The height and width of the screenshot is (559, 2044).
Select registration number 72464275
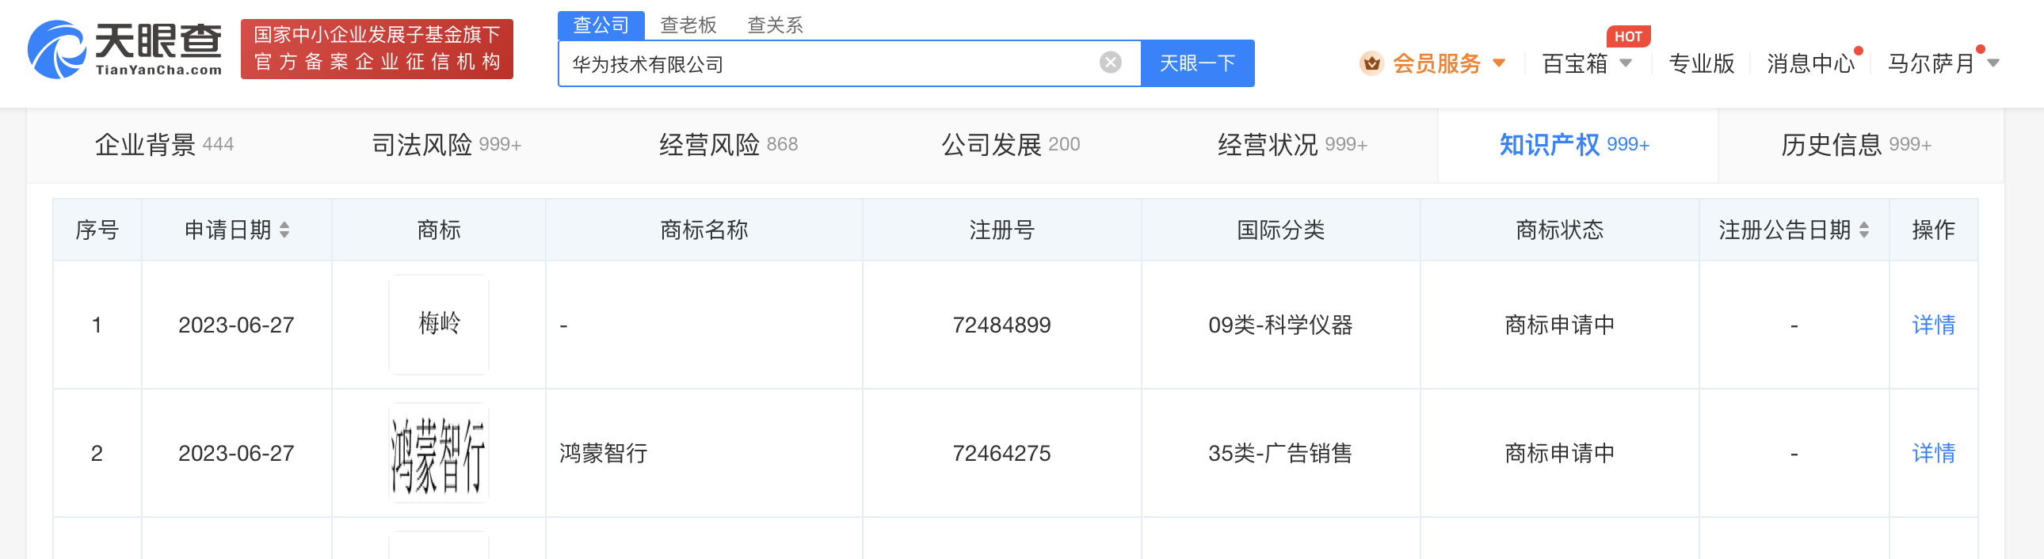pyautogui.click(x=1001, y=454)
